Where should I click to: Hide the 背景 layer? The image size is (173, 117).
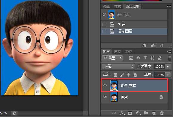pos(105,97)
